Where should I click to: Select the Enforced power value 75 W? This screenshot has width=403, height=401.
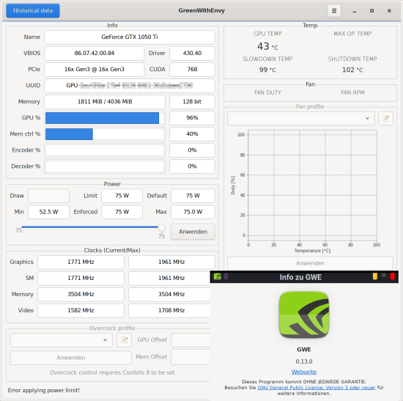click(x=122, y=212)
